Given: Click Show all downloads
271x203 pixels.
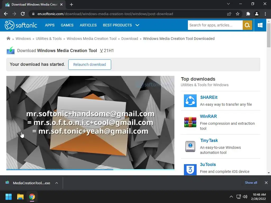Looking at the screenshot, I should click(x=251, y=183).
